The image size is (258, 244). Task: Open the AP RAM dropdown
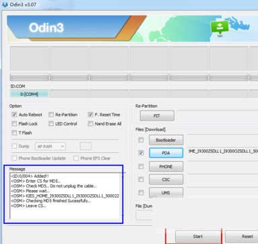click(x=51, y=146)
